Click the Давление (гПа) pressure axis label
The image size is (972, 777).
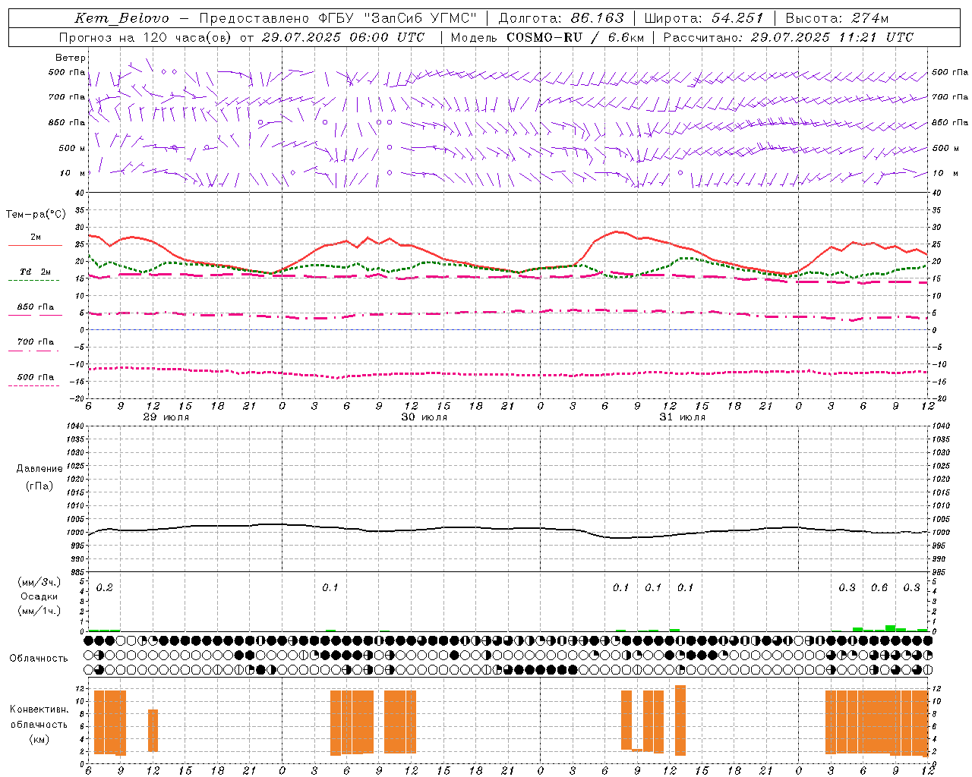[39, 477]
